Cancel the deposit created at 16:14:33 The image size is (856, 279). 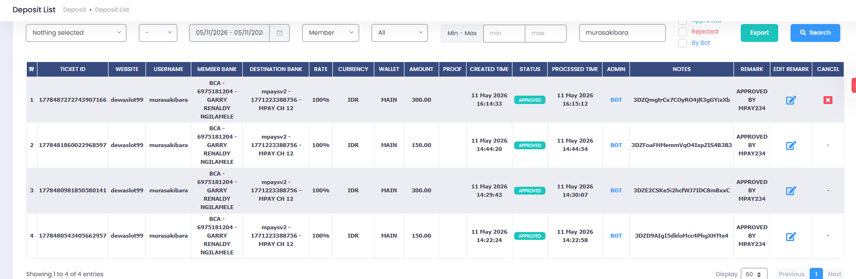[828, 100]
